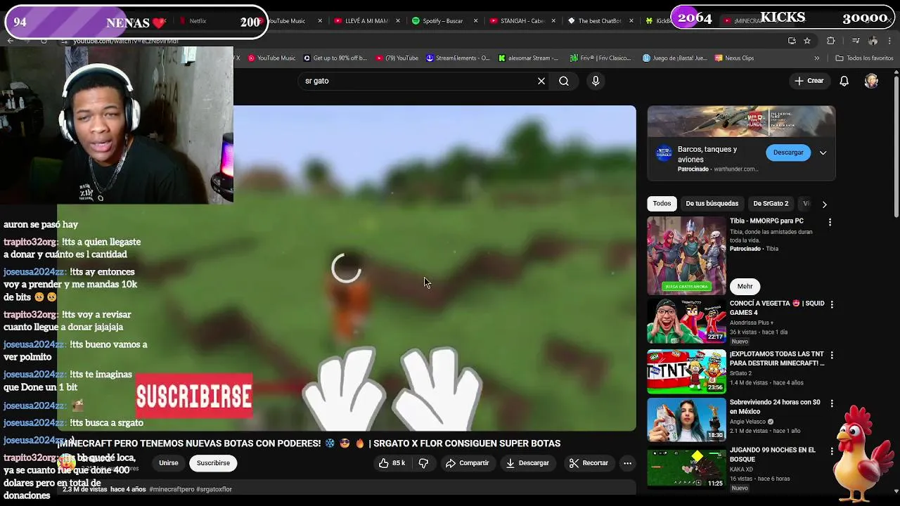The width and height of the screenshot is (900, 506).
Task: Open StreamElements bookmark
Action: 458,58
